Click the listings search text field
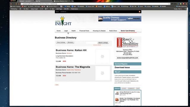The height and width of the screenshot is (107, 190). pos(91,43)
